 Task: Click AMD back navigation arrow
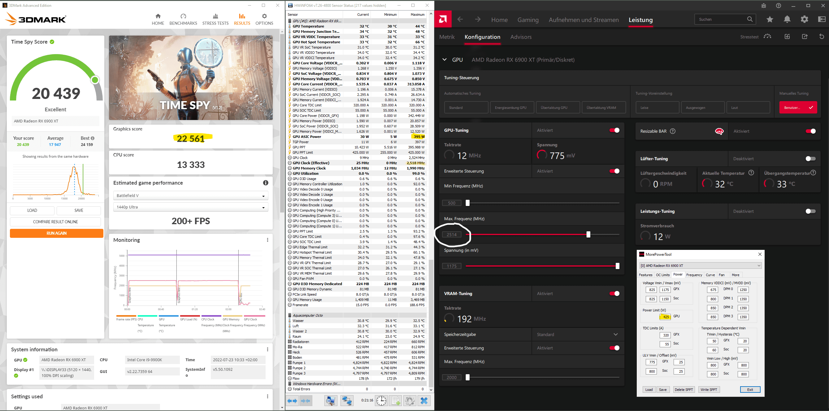tap(460, 19)
